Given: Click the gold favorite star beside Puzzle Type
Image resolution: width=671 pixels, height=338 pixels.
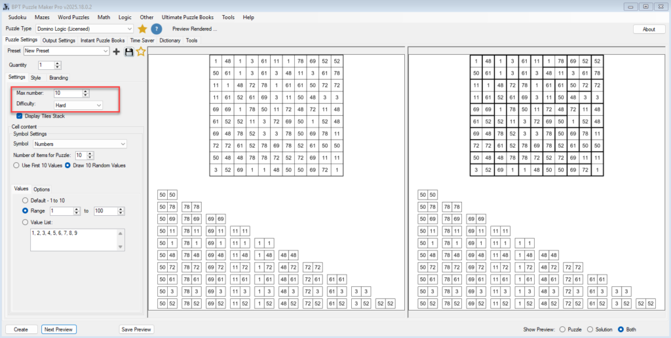Looking at the screenshot, I should point(142,29).
